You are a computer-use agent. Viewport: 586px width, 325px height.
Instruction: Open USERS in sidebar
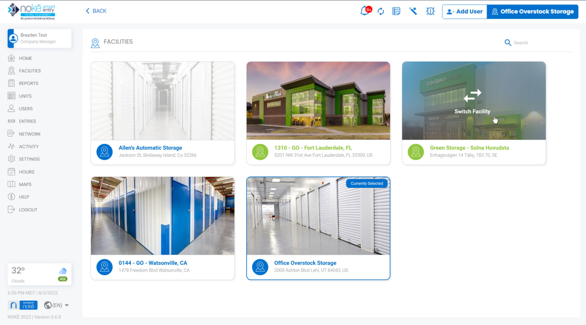[x=26, y=109]
